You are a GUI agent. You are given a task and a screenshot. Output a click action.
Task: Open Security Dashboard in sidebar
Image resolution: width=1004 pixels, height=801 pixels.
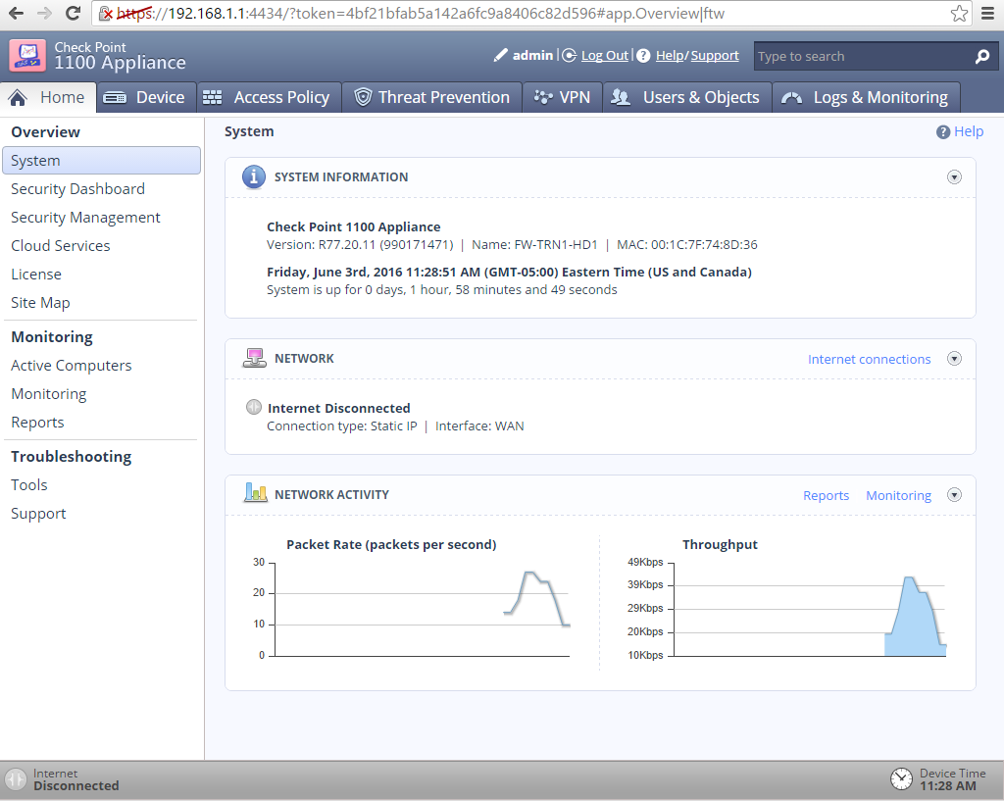pos(77,189)
